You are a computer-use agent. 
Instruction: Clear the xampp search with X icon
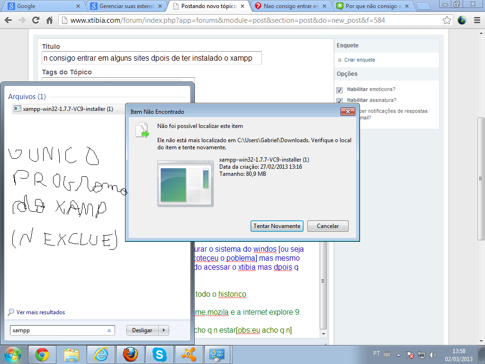(x=109, y=330)
